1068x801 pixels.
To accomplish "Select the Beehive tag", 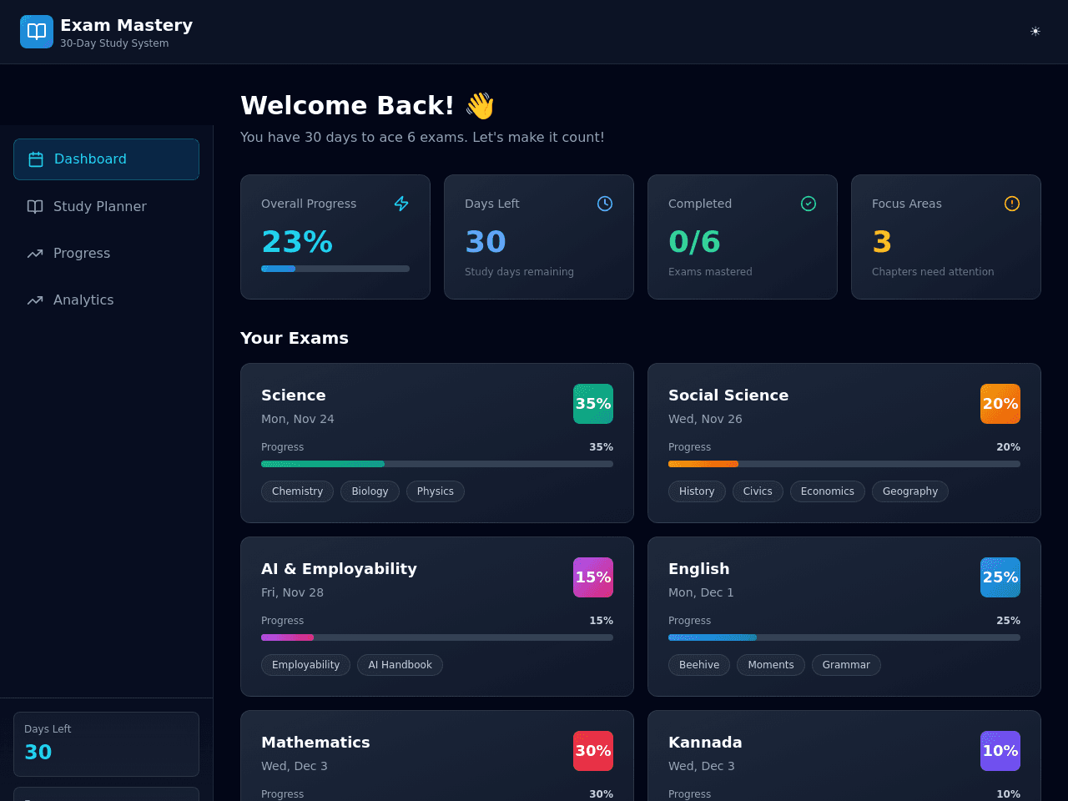I will pos(699,665).
